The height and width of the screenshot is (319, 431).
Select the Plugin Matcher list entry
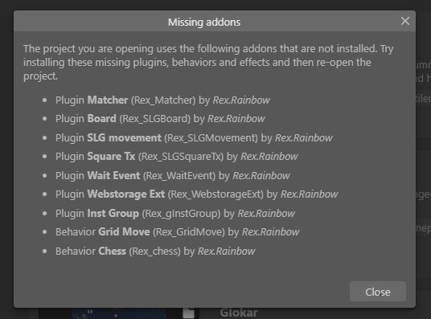click(162, 100)
